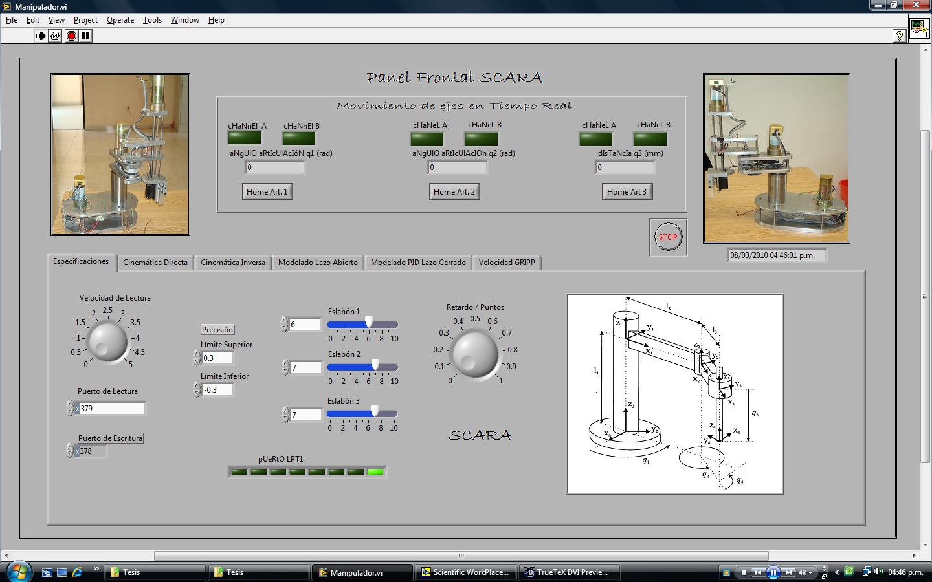Click the Eslabón 1 numeric stepper arrows
Image resolution: width=932 pixels, height=582 pixels.
(x=284, y=324)
